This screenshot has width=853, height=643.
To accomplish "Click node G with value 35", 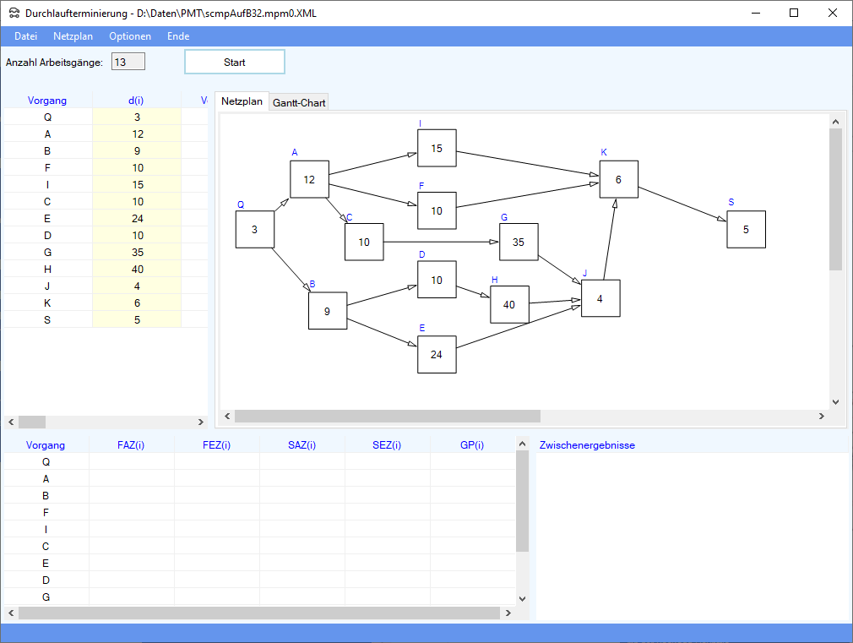I will click(519, 242).
